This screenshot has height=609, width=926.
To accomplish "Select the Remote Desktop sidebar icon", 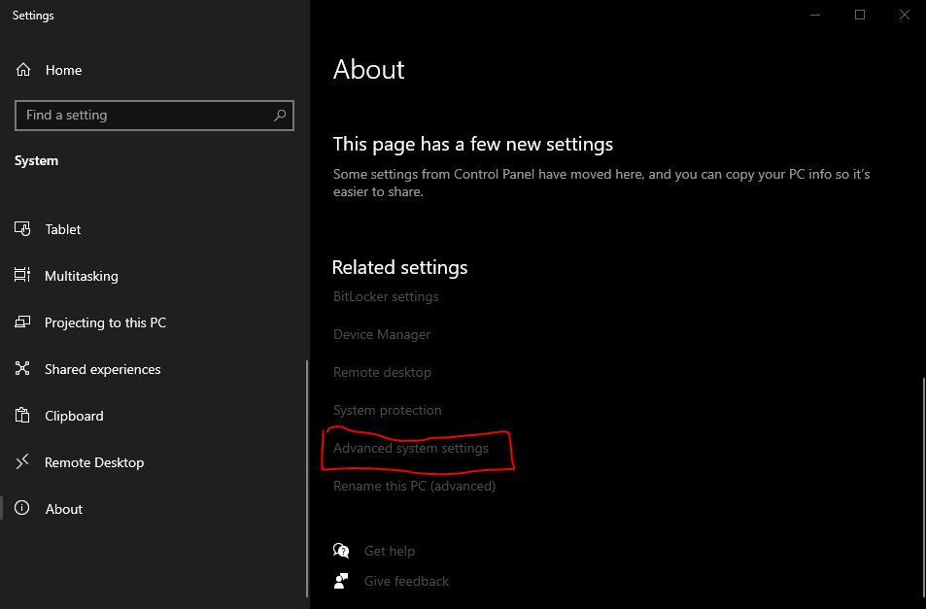I will [23, 462].
